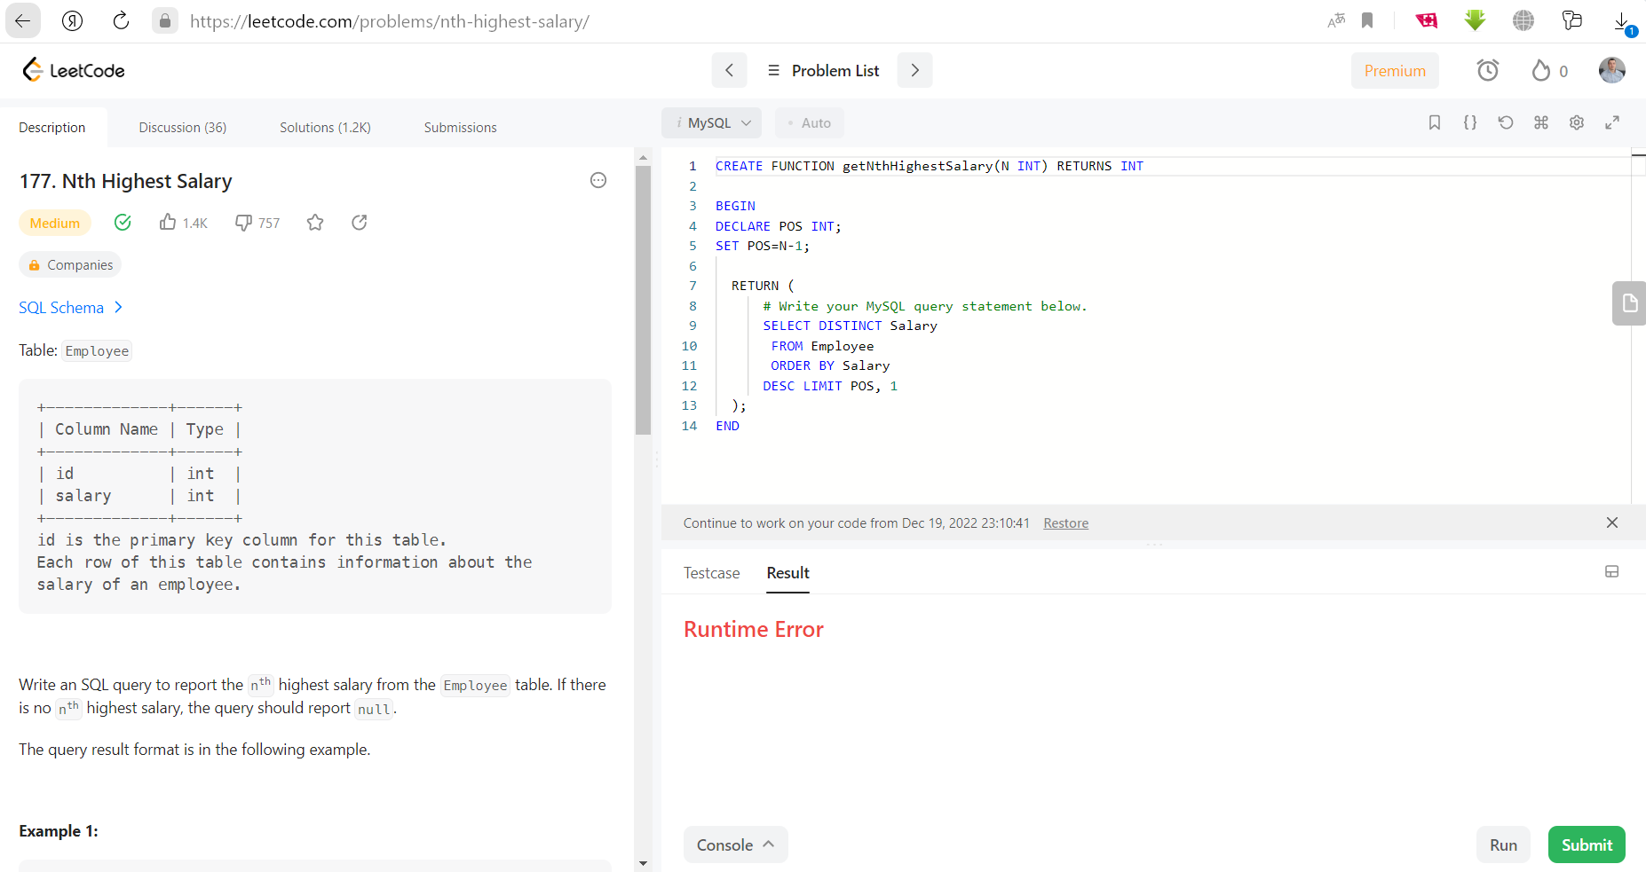Viewport: 1646px width, 872px height.
Task: Open the notes panel side icon
Action: (1630, 303)
